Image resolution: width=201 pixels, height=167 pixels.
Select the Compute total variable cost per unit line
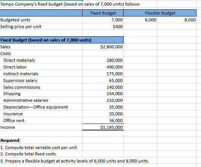point(41,148)
